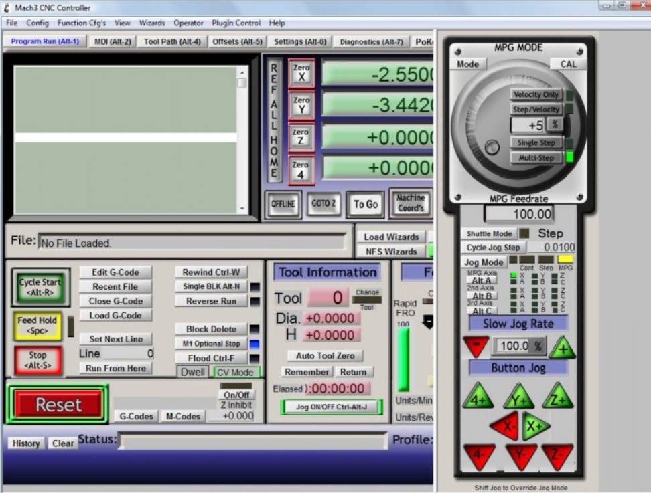This screenshot has height=493, width=651.
Task: Enable Flood coolant with Flood Ctrl-F
Action: [x=212, y=357]
